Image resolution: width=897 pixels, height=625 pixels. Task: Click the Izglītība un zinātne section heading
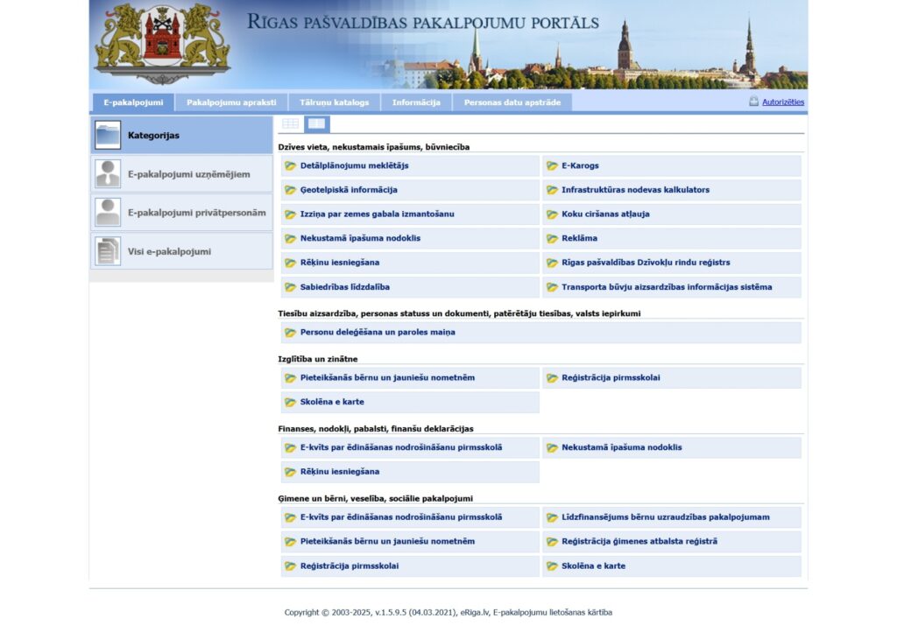(x=317, y=359)
